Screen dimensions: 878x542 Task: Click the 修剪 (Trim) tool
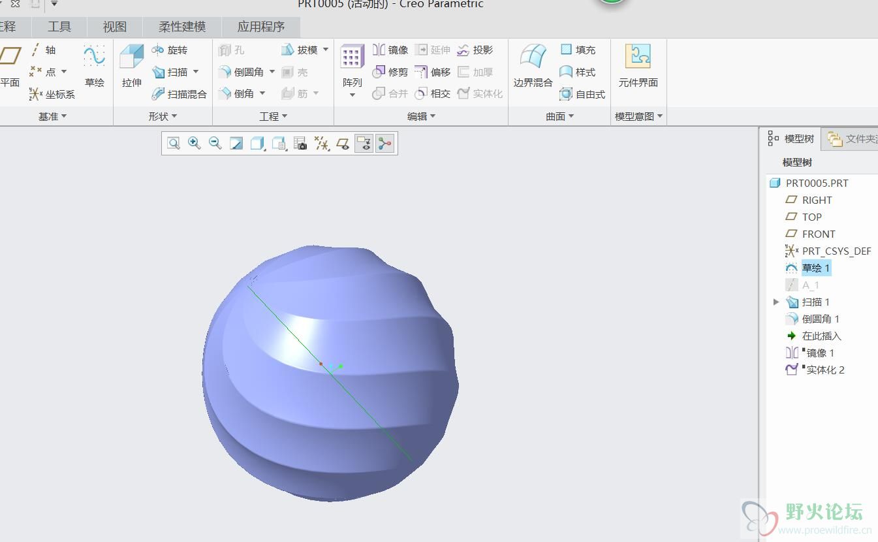pyautogui.click(x=390, y=72)
